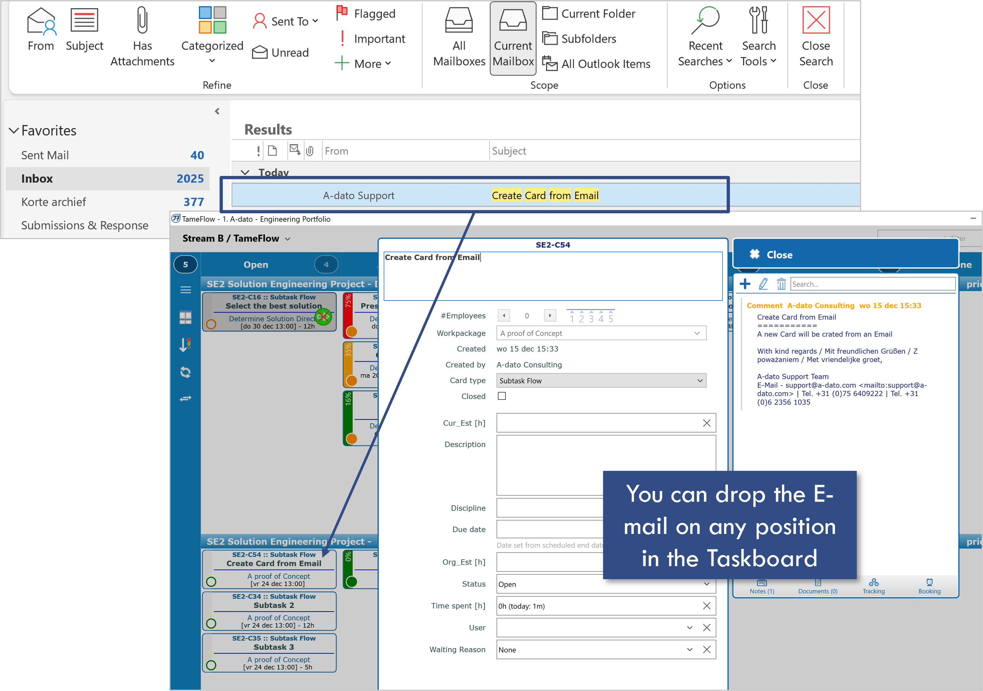Viewport: 983px width, 691px height.
Task: Clear the Waiting Reason field
Action: click(707, 649)
